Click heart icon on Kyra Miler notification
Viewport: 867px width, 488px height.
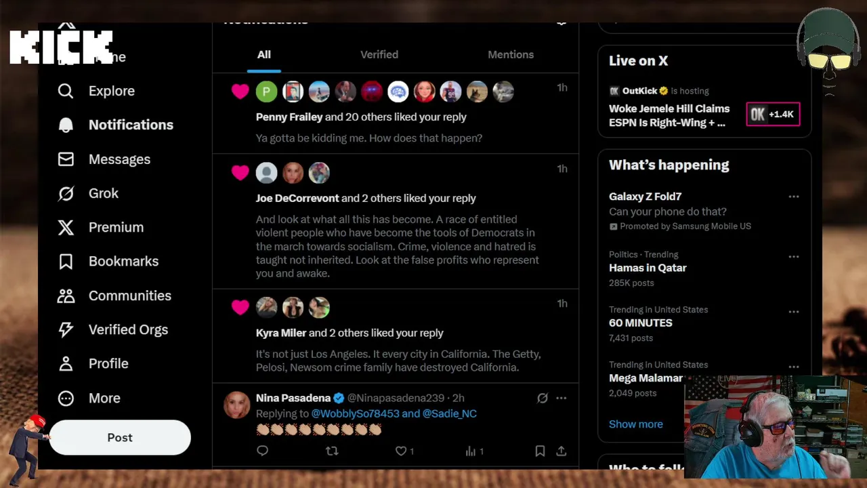click(x=240, y=308)
